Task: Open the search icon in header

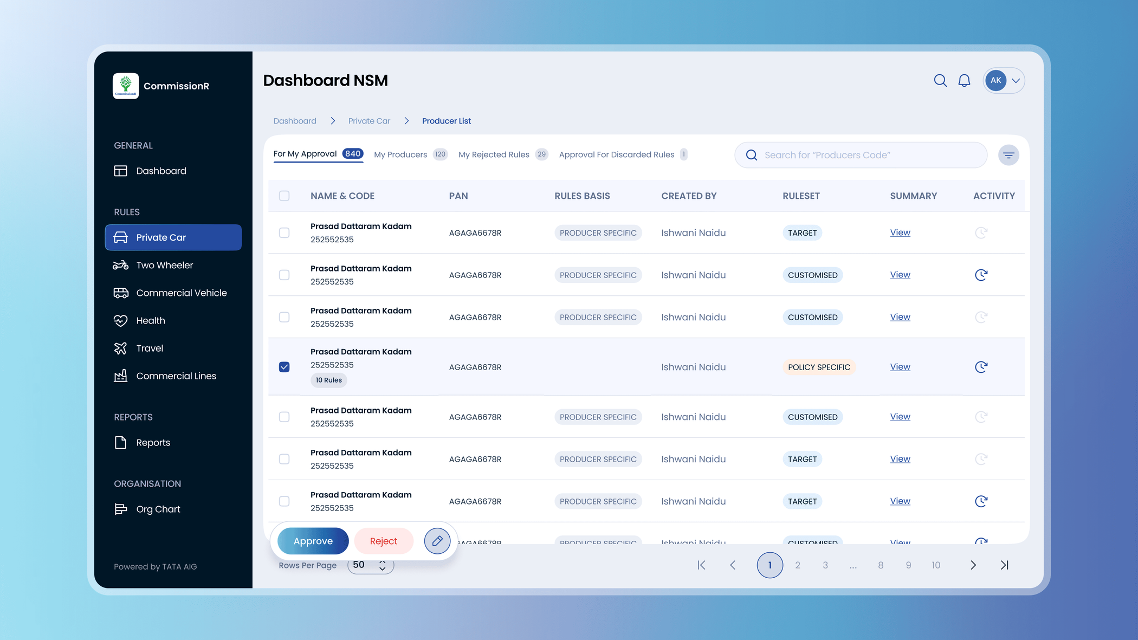Action: click(940, 81)
